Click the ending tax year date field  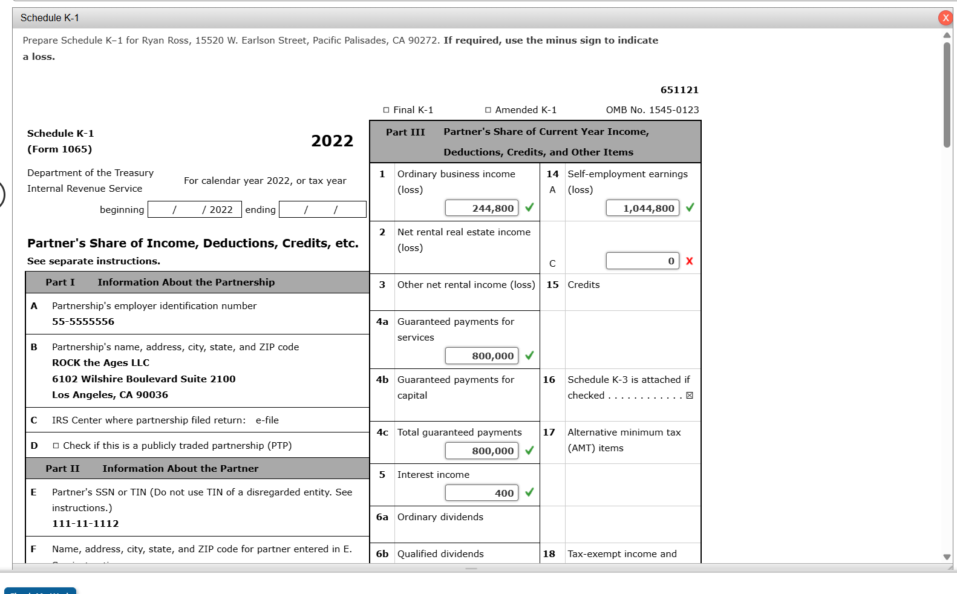point(322,209)
